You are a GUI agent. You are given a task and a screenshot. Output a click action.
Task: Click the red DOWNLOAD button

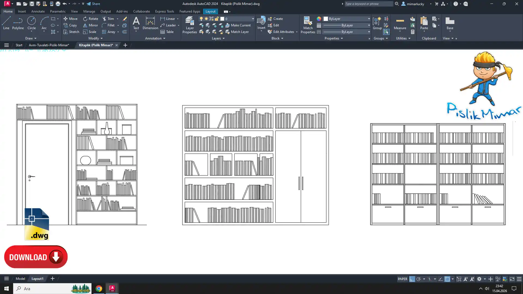pyautogui.click(x=36, y=257)
